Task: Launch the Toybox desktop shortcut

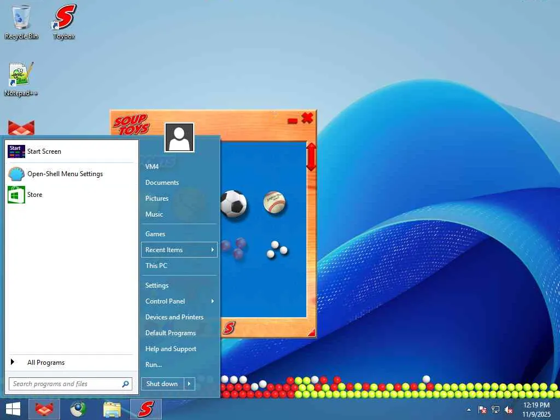Action: coord(64,22)
